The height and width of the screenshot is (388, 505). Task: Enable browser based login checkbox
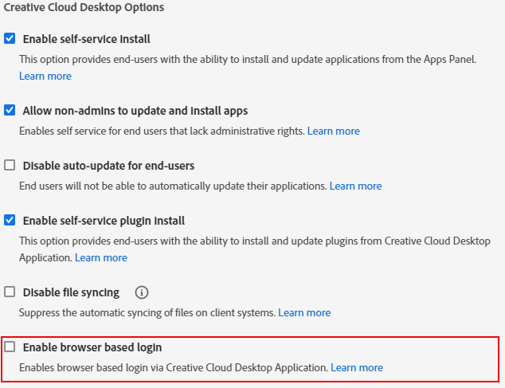(x=10, y=347)
